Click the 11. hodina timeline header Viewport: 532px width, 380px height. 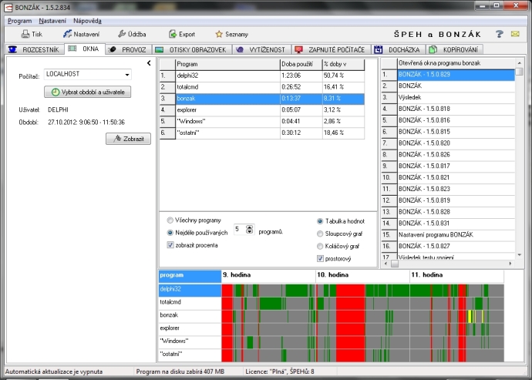(456, 276)
